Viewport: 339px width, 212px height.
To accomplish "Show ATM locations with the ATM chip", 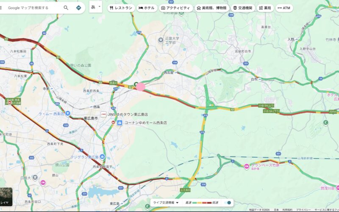I will pyautogui.click(x=284, y=8).
